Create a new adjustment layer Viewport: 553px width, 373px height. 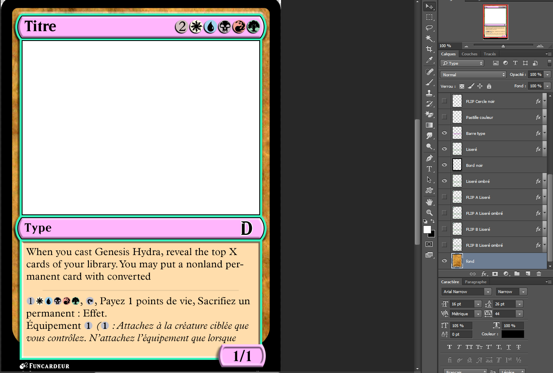[x=506, y=274]
